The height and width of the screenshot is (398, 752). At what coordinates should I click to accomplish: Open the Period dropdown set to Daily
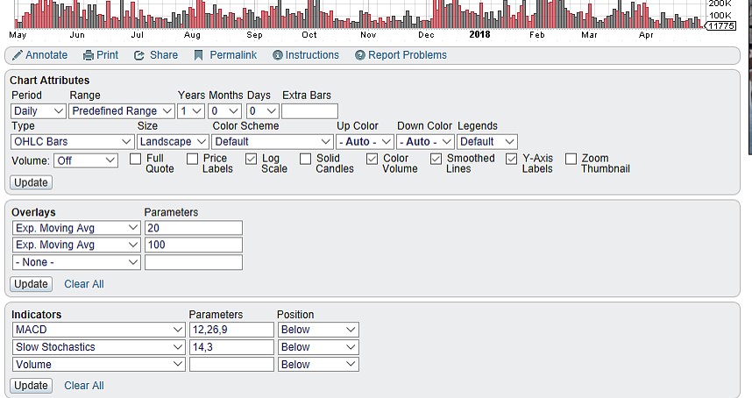(39, 111)
